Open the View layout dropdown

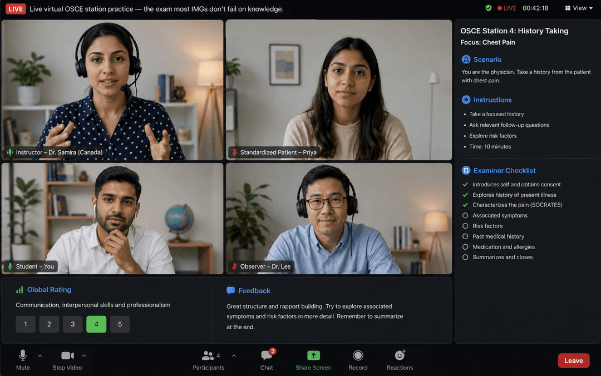tap(579, 8)
